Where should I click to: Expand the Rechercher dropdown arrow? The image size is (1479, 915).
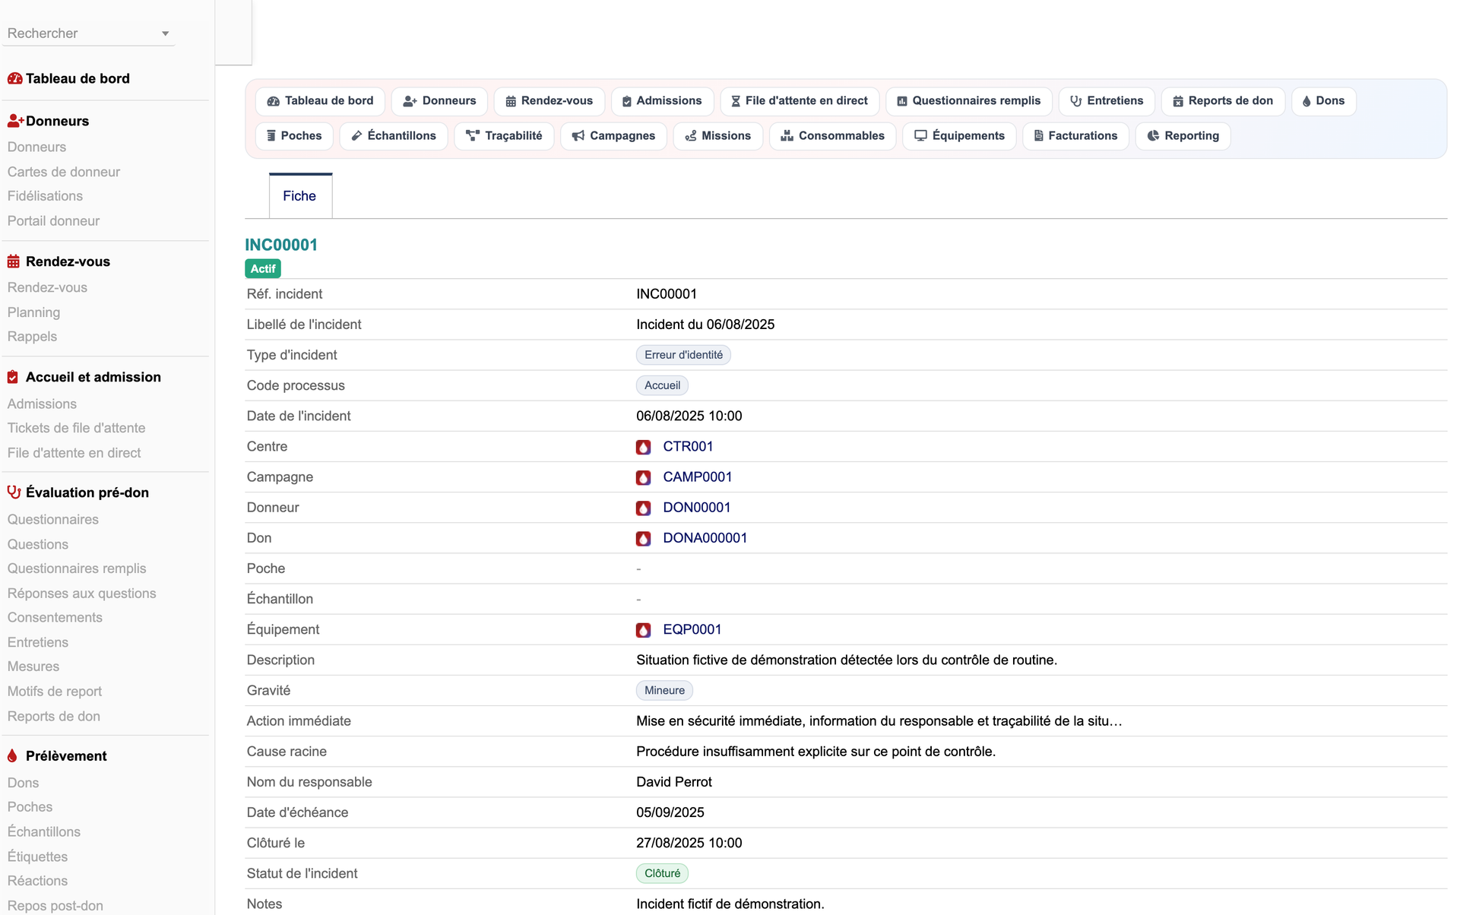(x=165, y=33)
